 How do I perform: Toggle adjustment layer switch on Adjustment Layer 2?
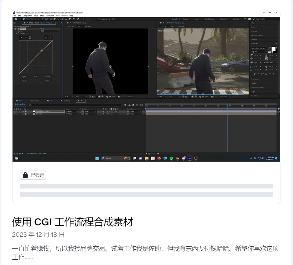(x=116, y=112)
